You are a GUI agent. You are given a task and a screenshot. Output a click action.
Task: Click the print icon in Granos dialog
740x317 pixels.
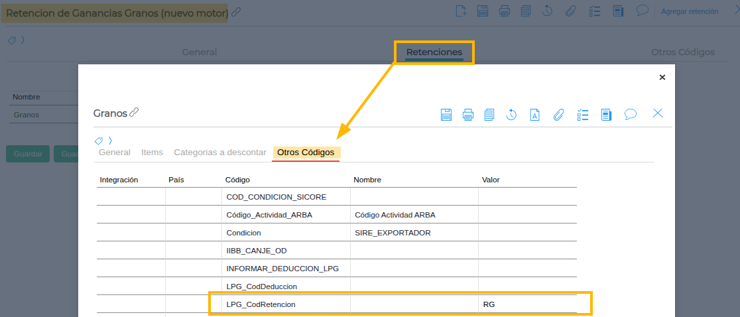click(468, 114)
